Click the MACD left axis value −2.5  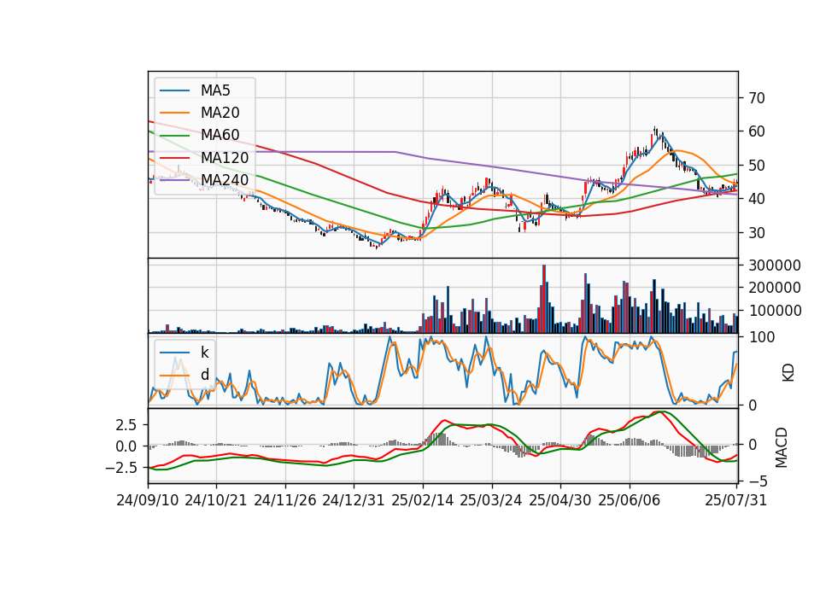(x=120, y=467)
